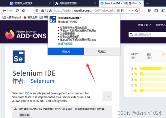Open the 火狐官方站点 bookmark folder
The width and height of the screenshot is (166, 118).
coord(12,18)
